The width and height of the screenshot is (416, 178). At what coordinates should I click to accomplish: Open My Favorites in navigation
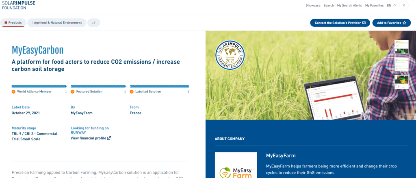point(374,5)
